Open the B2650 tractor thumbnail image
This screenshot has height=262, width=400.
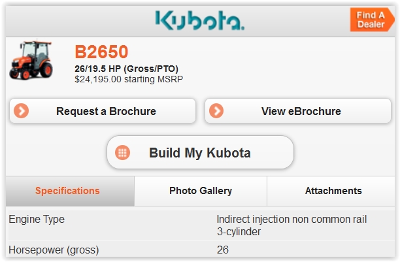pyautogui.click(x=30, y=60)
